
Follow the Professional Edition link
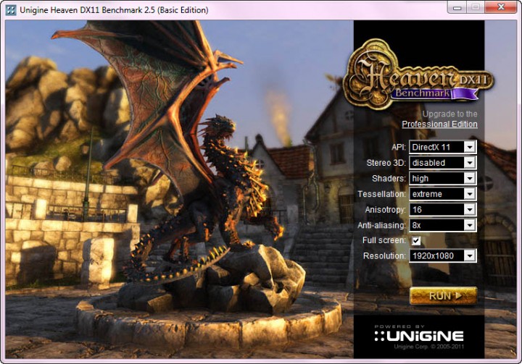[x=439, y=124]
